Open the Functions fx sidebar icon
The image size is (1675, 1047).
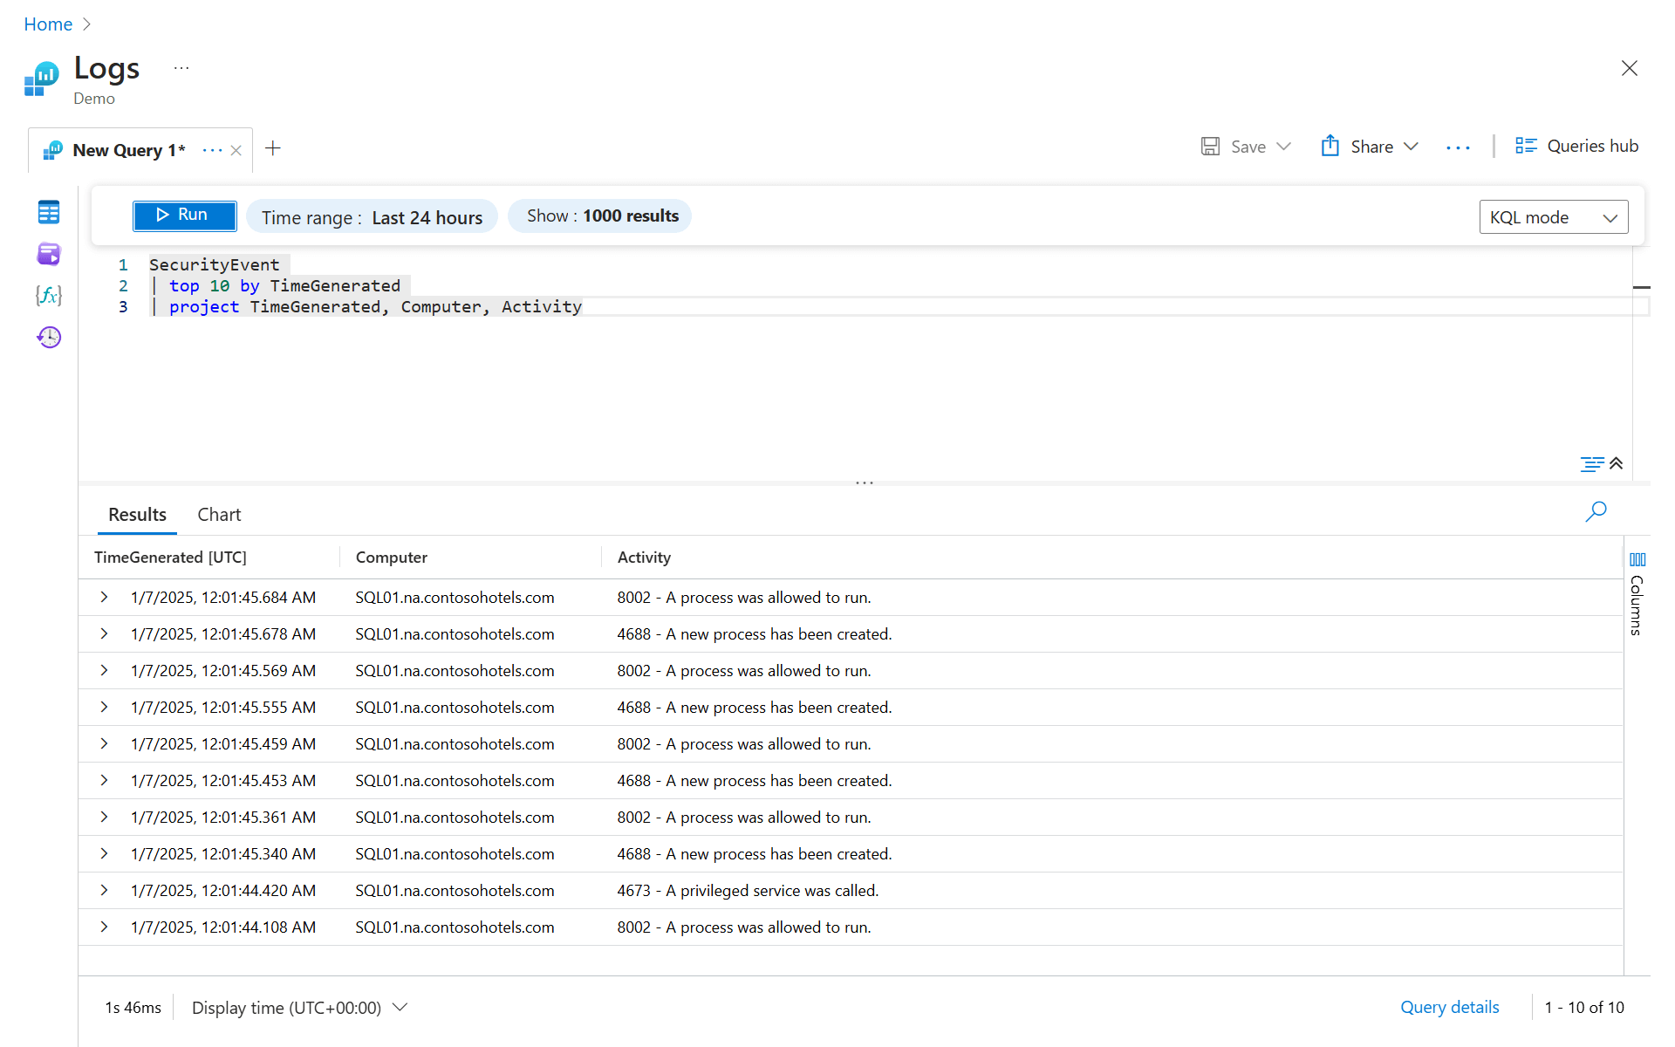(49, 296)
